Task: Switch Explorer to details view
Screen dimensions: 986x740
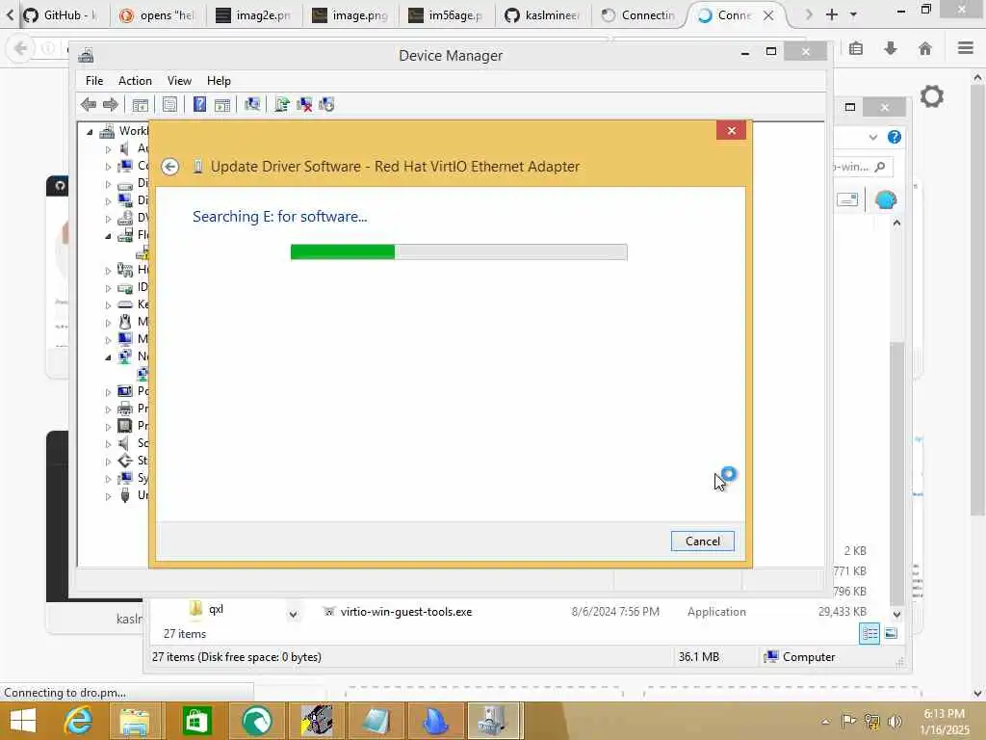Action: (869, 634)
